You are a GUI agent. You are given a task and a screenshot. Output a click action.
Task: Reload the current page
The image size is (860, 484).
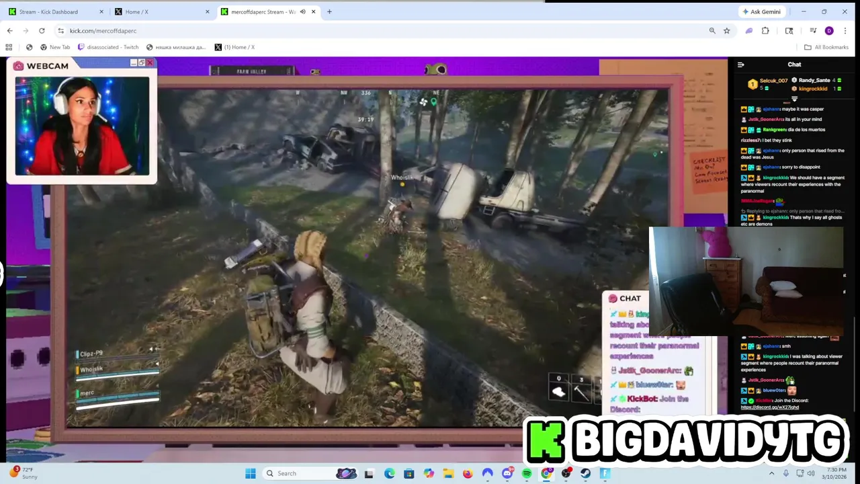[42, 30]
